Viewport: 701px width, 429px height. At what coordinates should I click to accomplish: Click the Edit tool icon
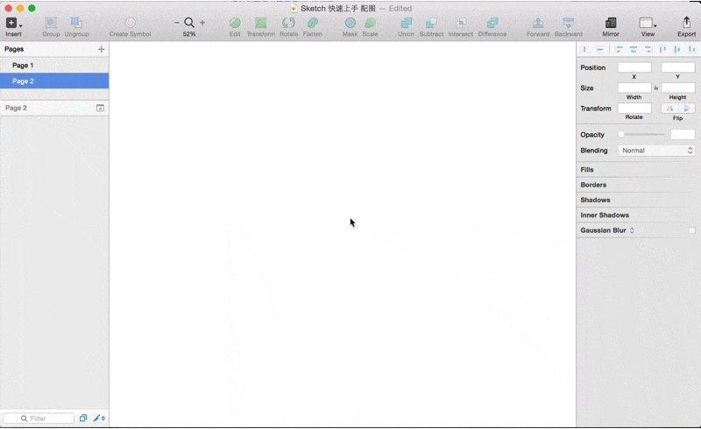235,23
